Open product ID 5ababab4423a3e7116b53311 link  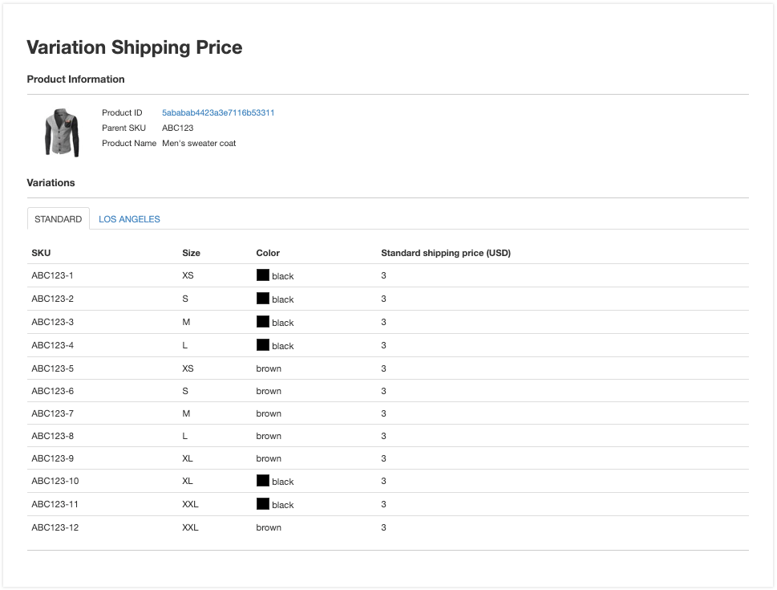[x=218, y=113]
